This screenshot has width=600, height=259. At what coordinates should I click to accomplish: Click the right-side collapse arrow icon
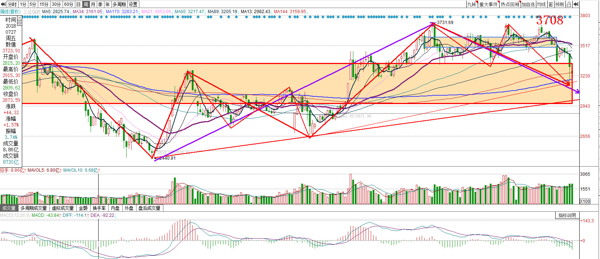[x=576, y=4]
